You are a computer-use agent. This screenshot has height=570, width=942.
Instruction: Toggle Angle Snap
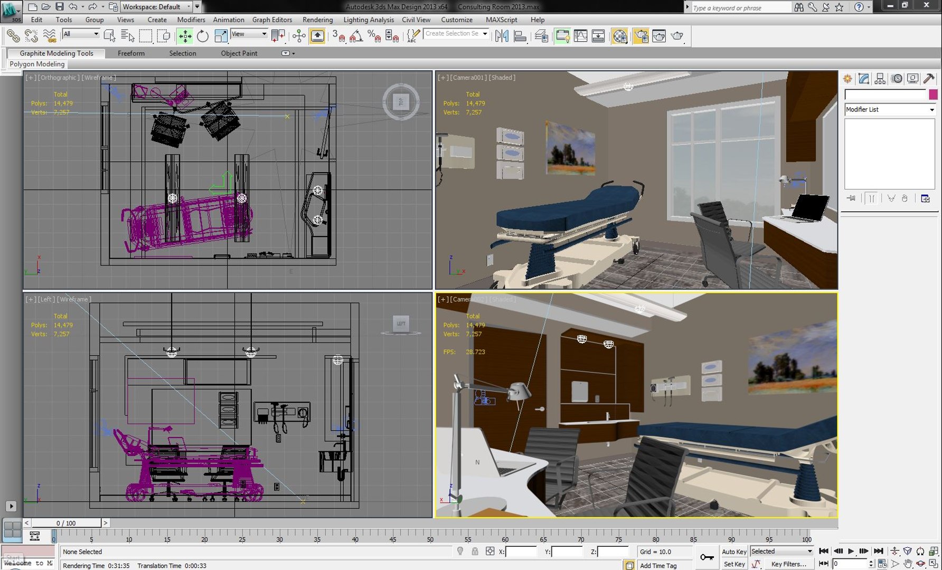pyautogui.click(x=356, y=36)
